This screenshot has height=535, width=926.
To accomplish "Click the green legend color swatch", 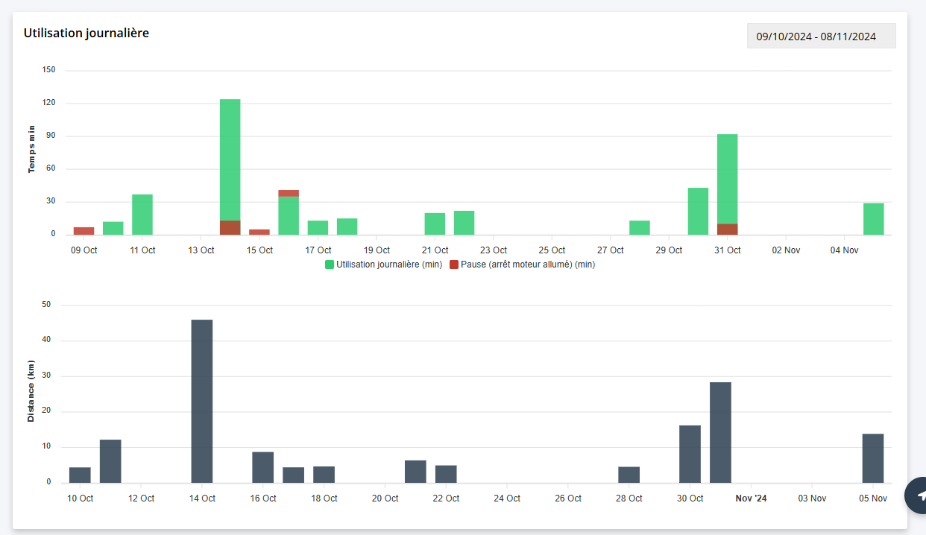I will coord(330,265).
